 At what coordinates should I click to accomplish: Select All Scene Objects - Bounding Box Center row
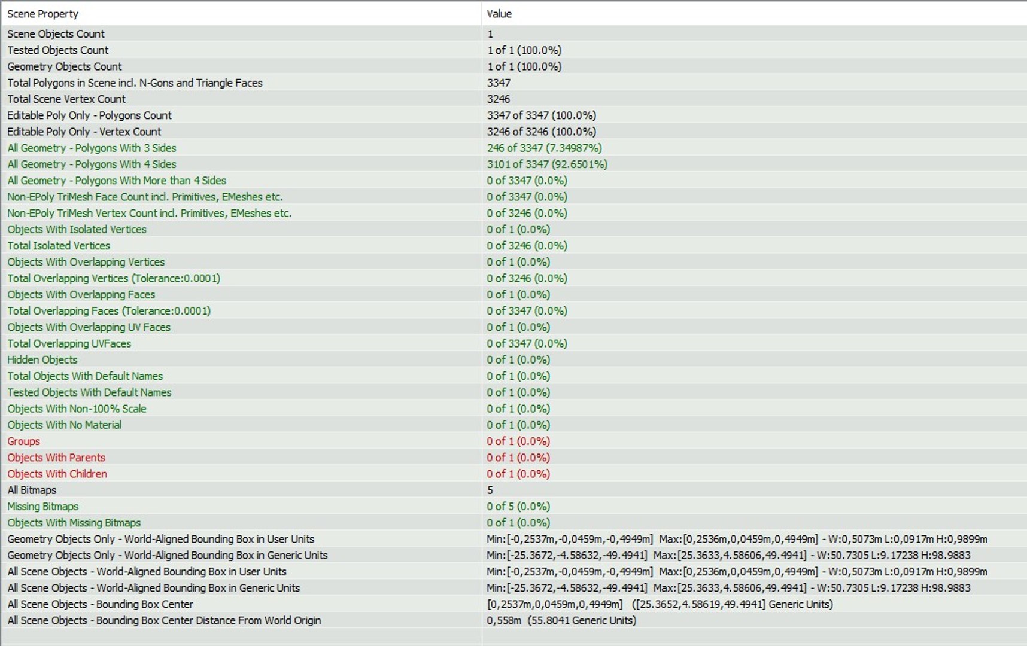[x=514, y=604]
